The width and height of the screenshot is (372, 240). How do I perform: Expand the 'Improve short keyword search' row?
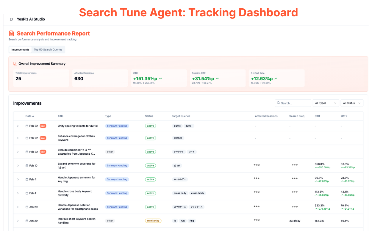[18, 221]
